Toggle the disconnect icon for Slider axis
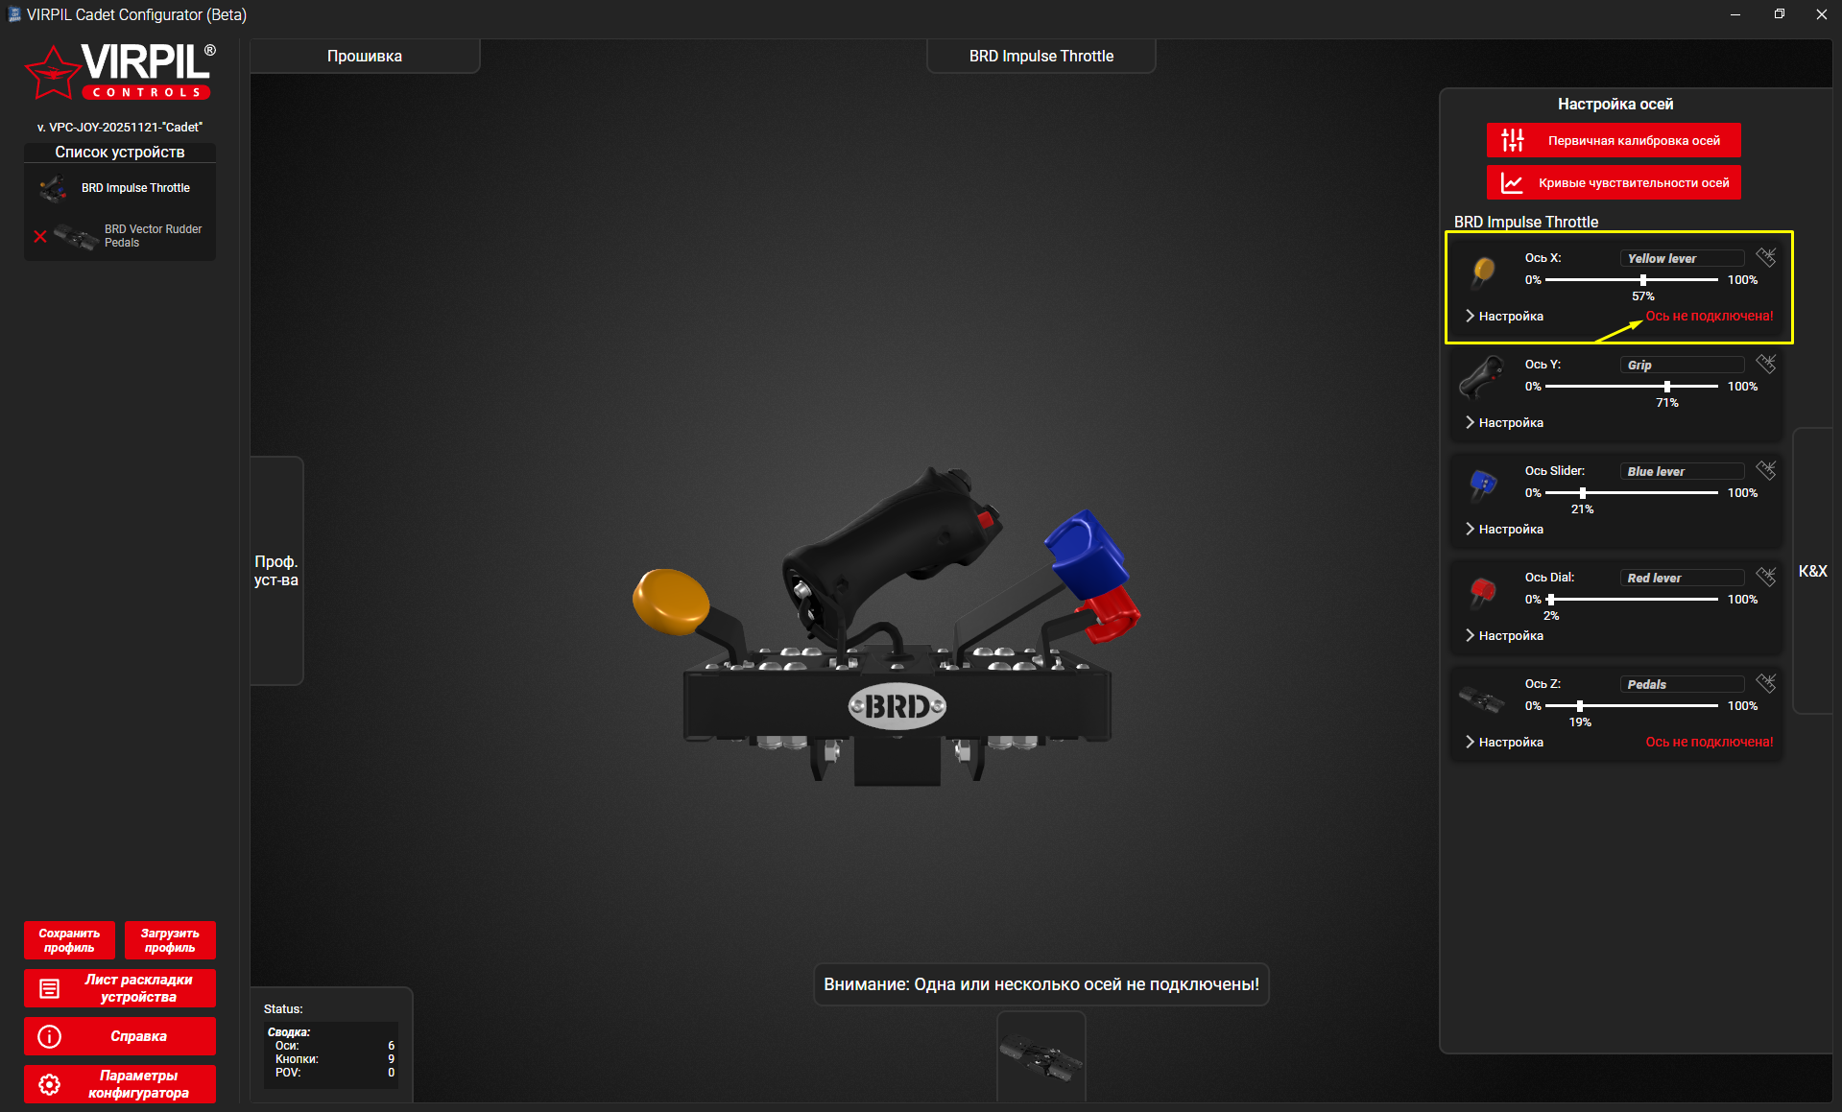 pyautogui.click(x=1765, y=470)
